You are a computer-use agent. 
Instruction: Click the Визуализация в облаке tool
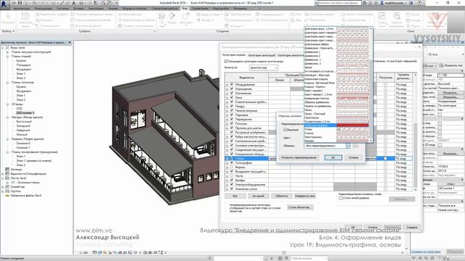(x=136, y=20)
